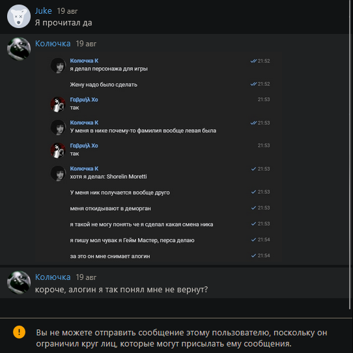Open Колючка's avatar next to the алогин question
This screenshot has width=353, height=353.
[x=19, y=283]
